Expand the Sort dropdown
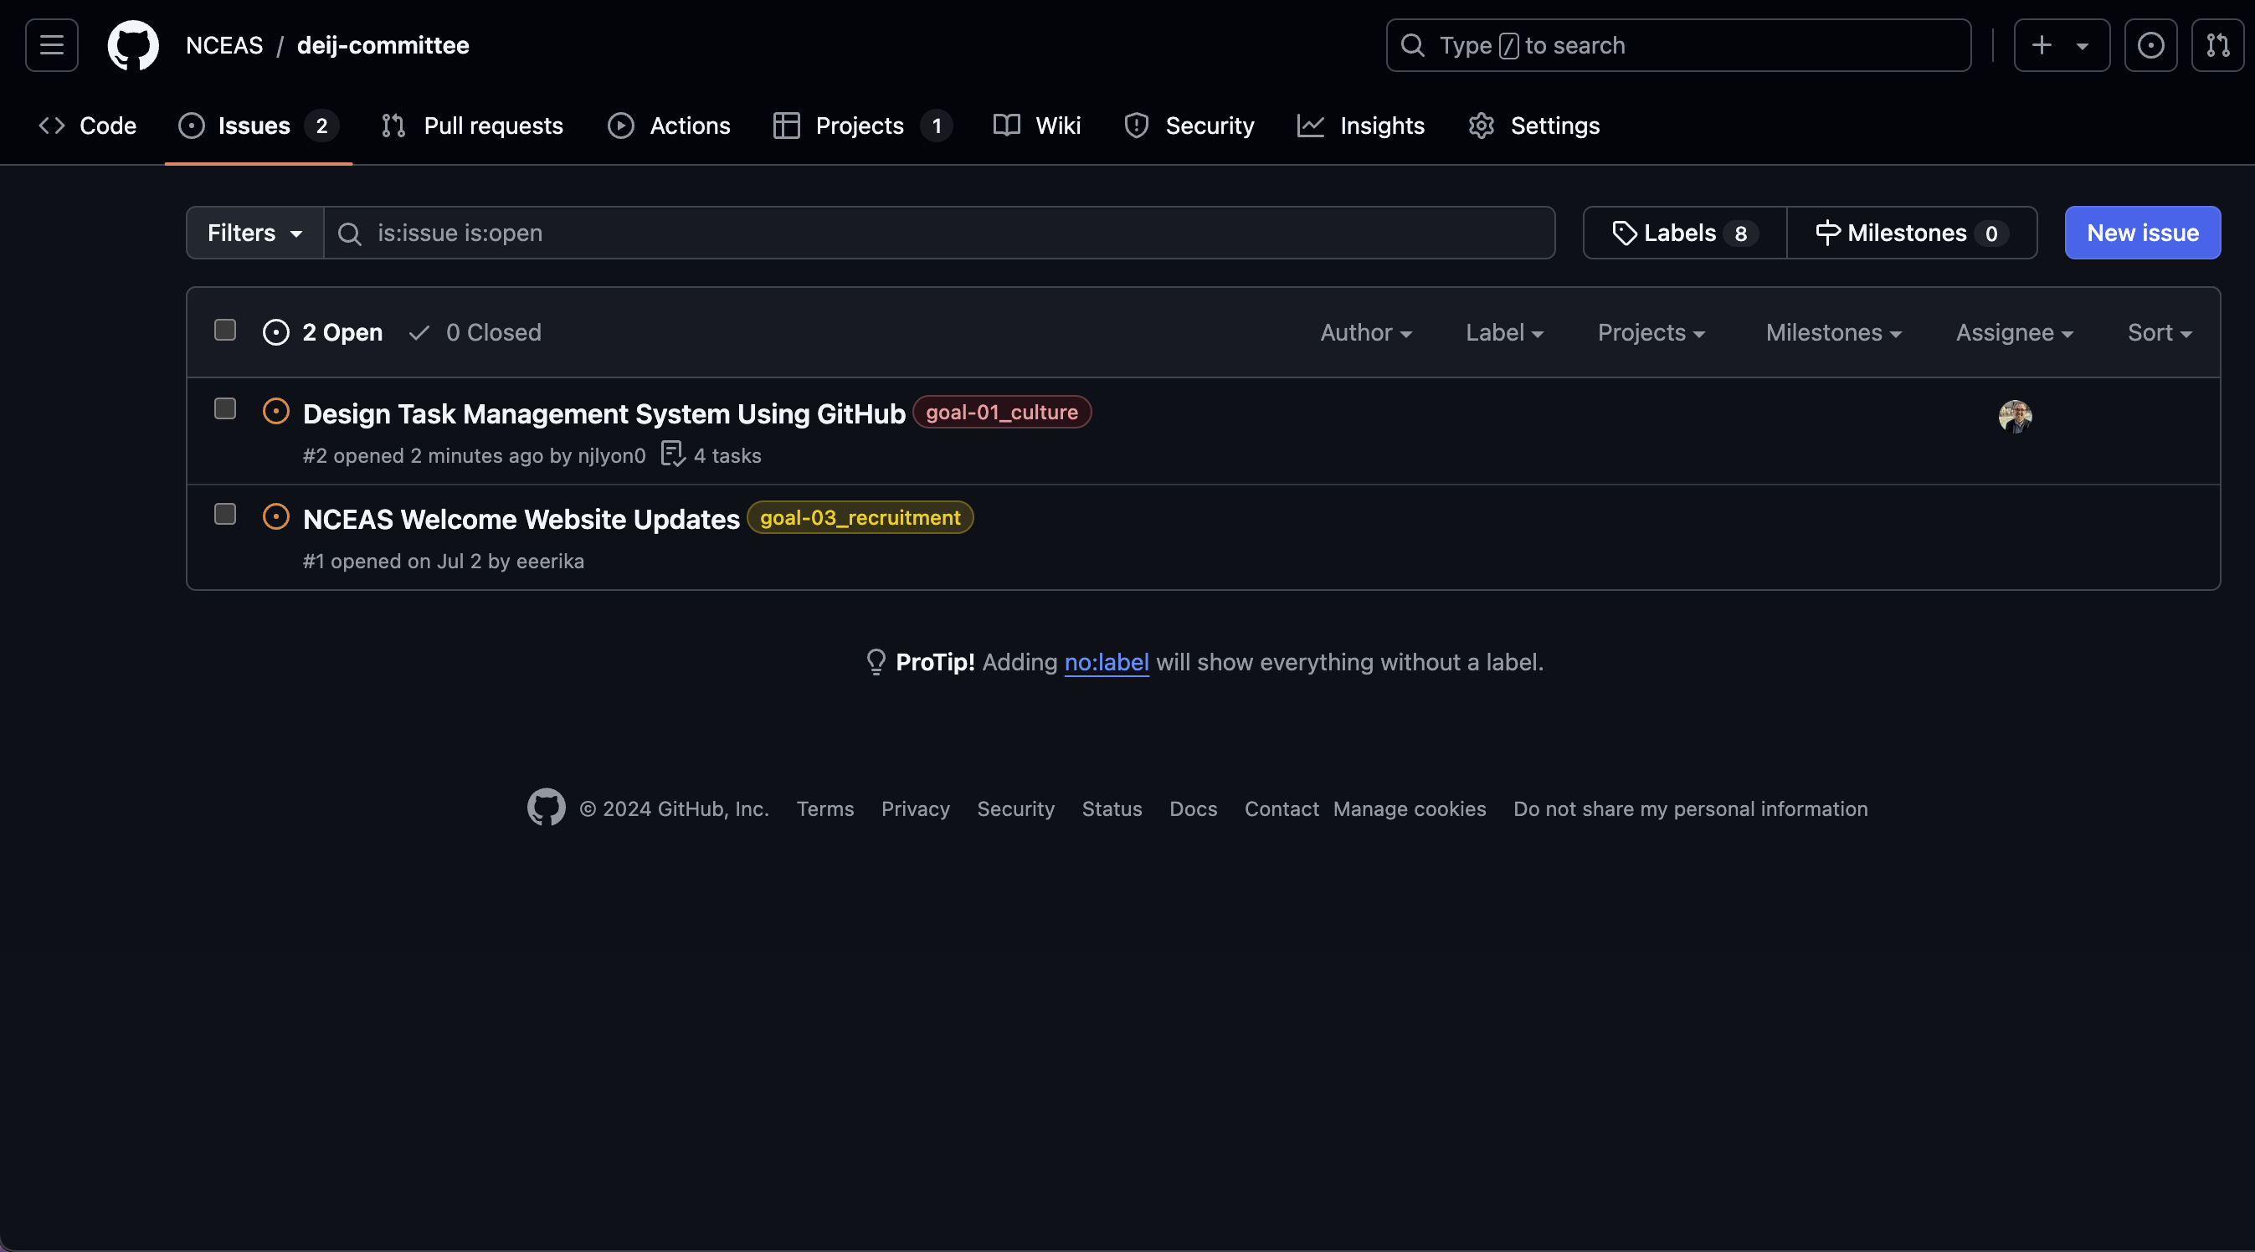 (2160, 333)
